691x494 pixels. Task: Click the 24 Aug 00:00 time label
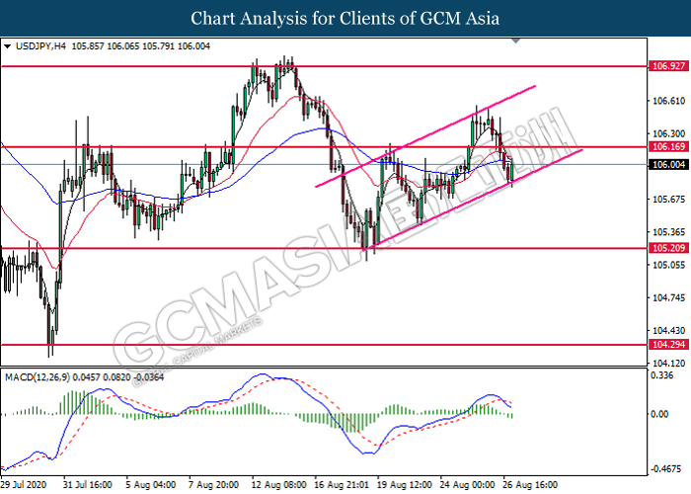point(468,485)
